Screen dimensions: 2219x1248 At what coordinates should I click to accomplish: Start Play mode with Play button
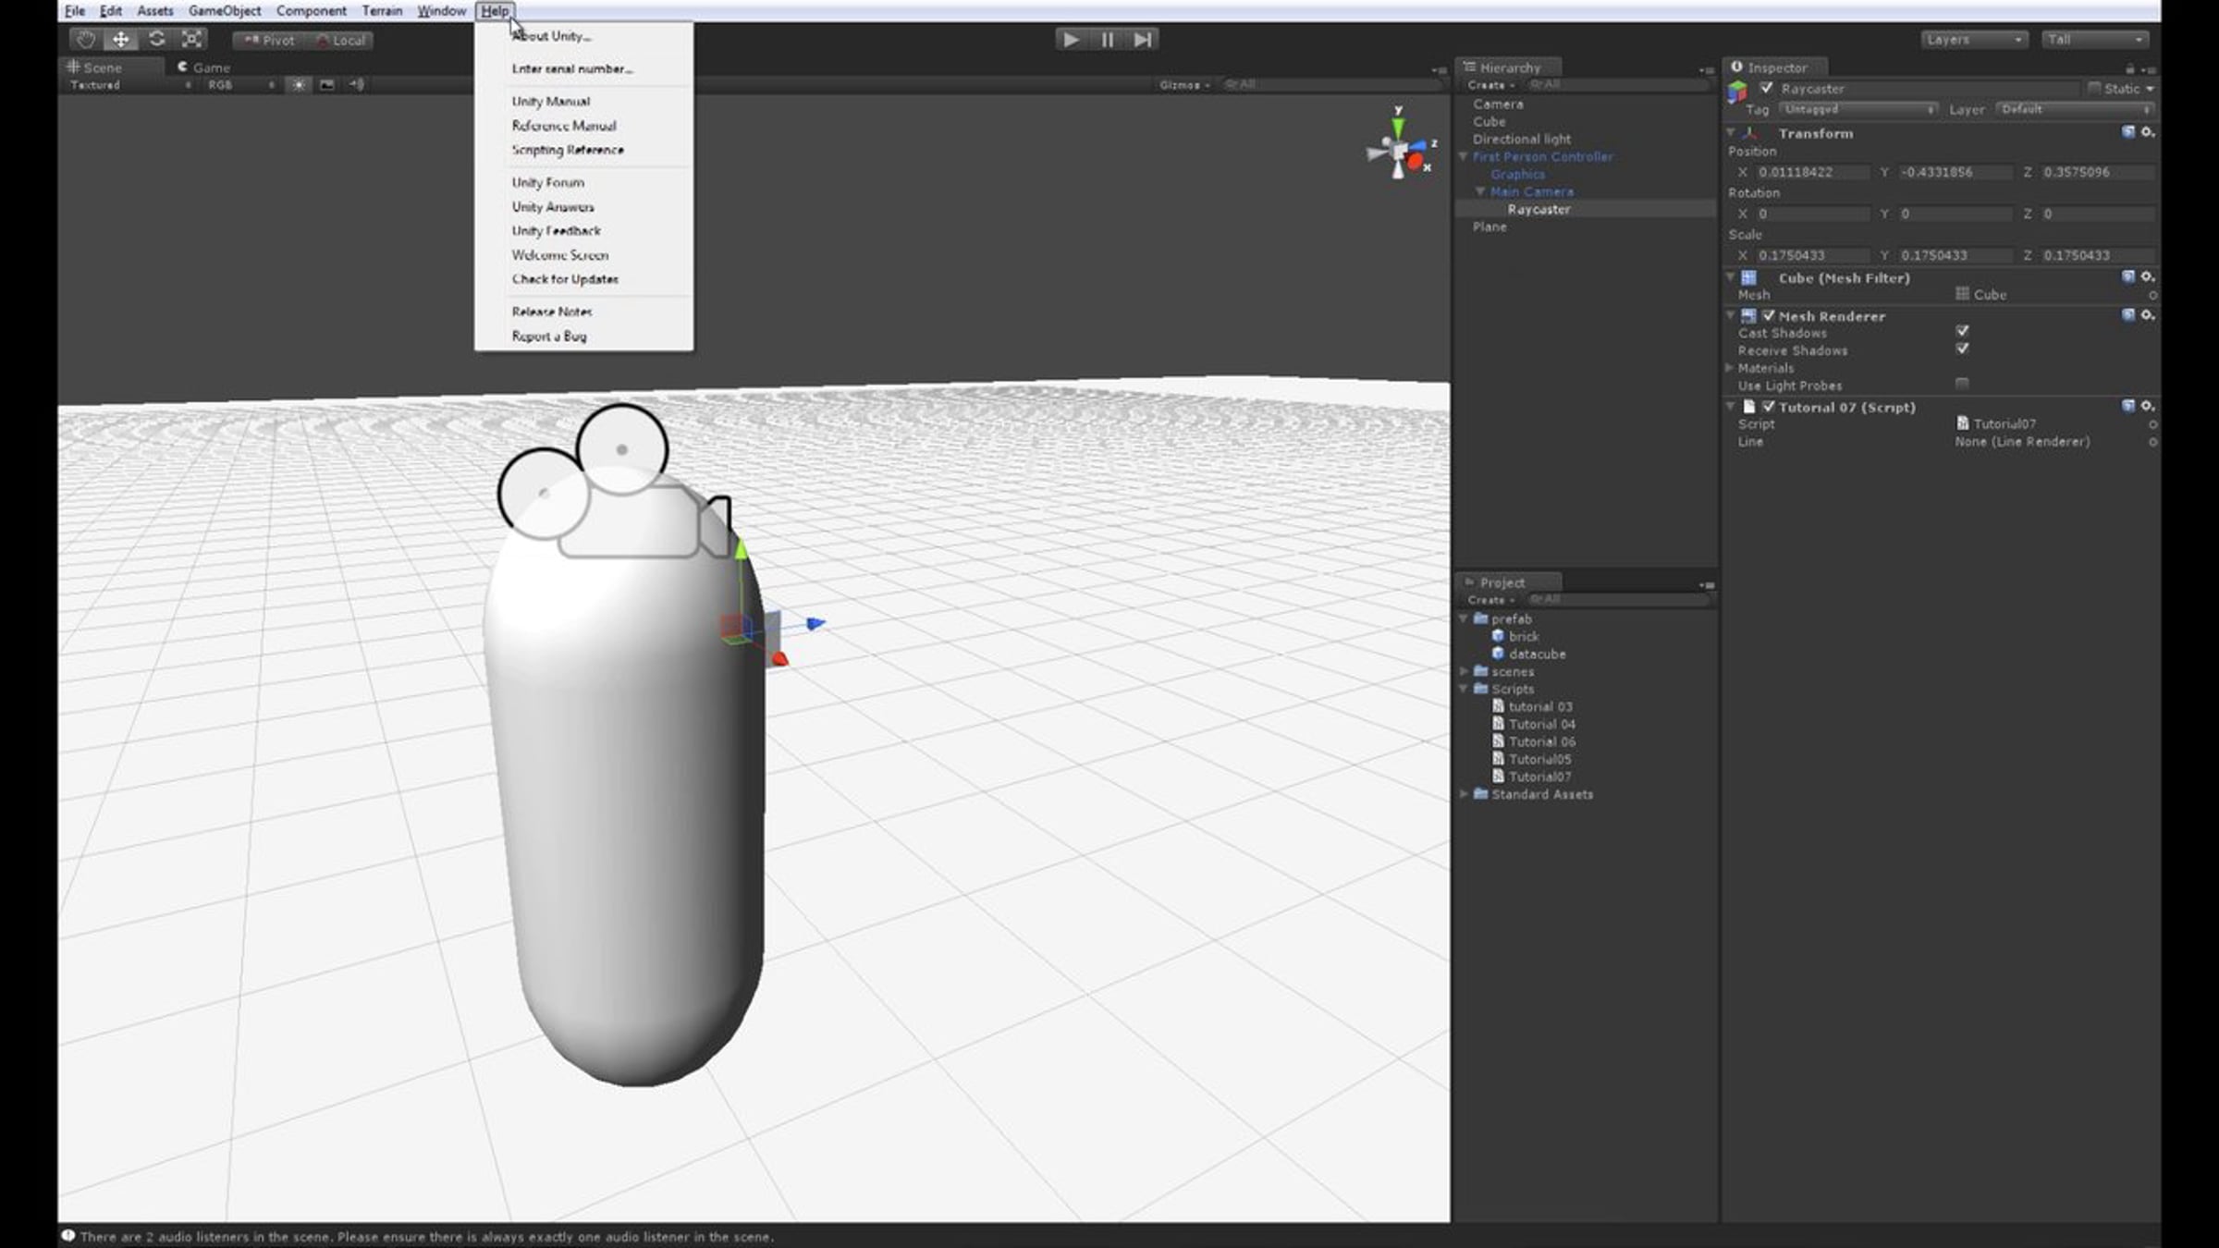(x=1071, y=40)
